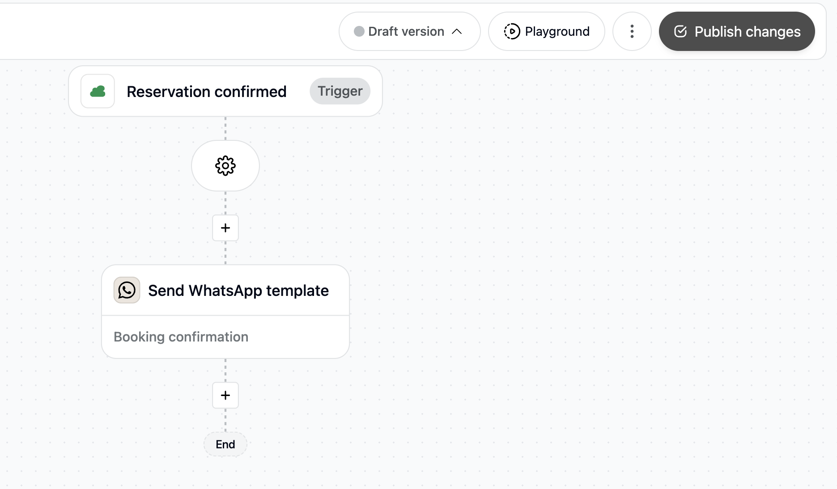Screen dimensions: 837x489
Task: Publish changes to the workflow
Action: pos(737,31)
